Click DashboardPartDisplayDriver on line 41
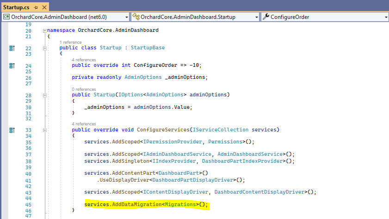This screenshot has height=219, width=389. pyautogui.click(x=193, y=180)
